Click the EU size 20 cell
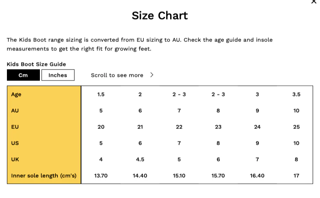 point(101,127)
